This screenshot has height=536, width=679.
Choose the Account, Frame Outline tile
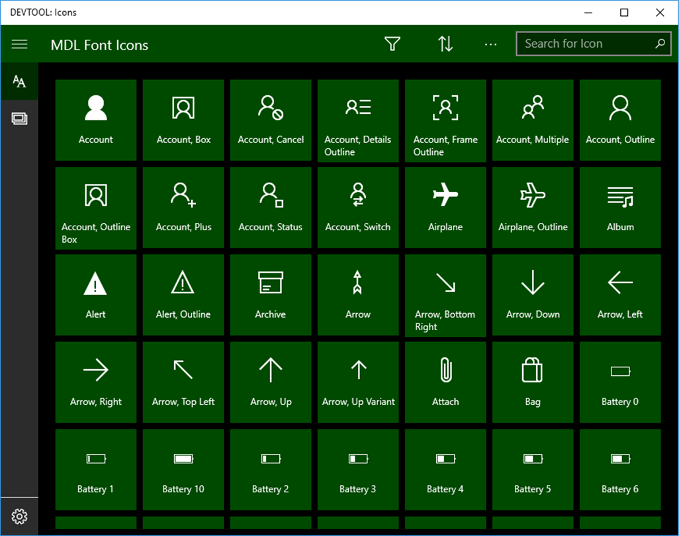tap(445, 121)
